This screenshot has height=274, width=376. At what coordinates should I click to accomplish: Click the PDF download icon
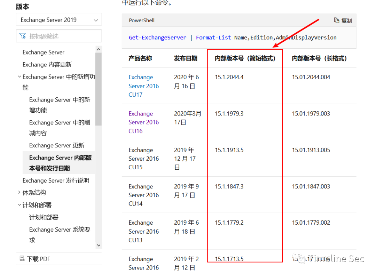(x=22, y=258)
